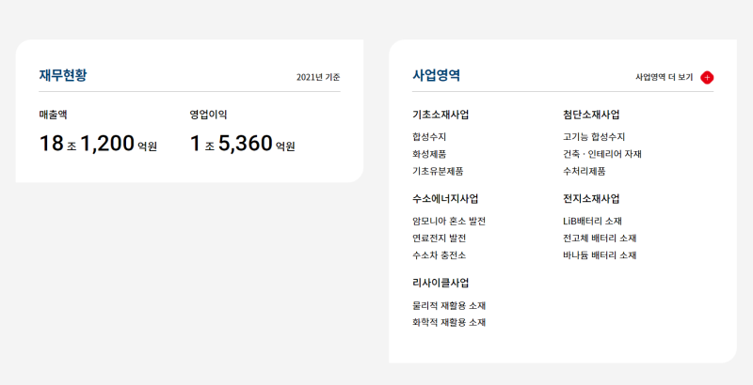The width and height of the screenshot is (753, 385).
Task: Open the 사업영역 더 보기 link
Action: [664, 77]
